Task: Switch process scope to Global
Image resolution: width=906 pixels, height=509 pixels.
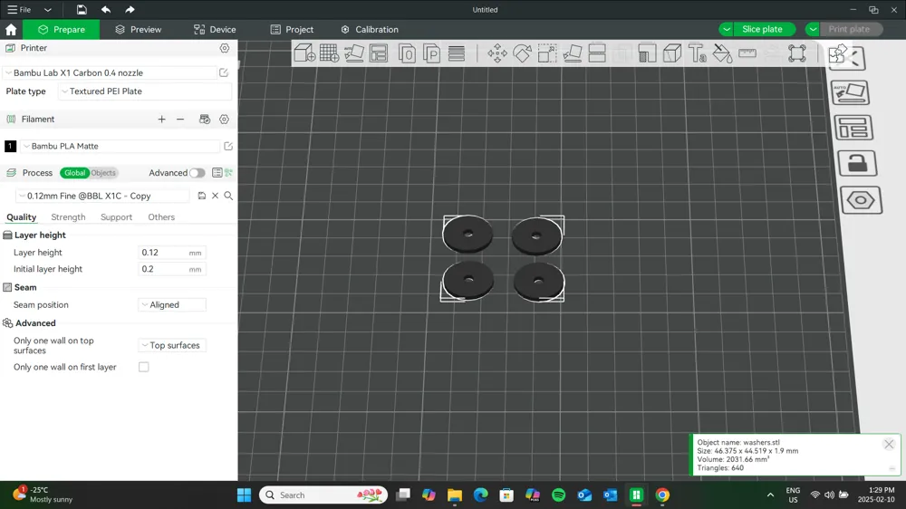Action: (74, 173)
